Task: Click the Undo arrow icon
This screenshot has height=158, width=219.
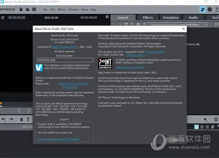Action: point(4,120)
